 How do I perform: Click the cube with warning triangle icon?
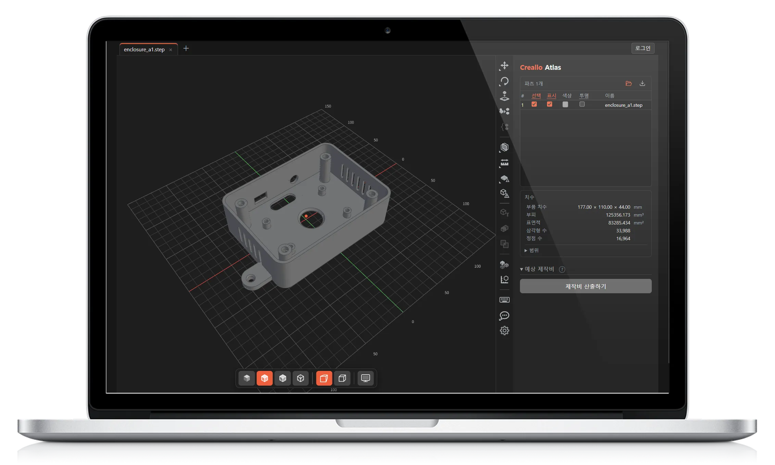click(504, 194)
